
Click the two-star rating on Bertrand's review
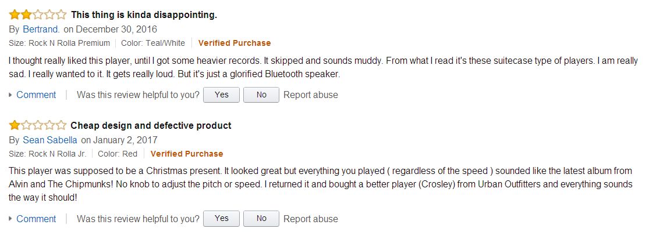point(37,15)
